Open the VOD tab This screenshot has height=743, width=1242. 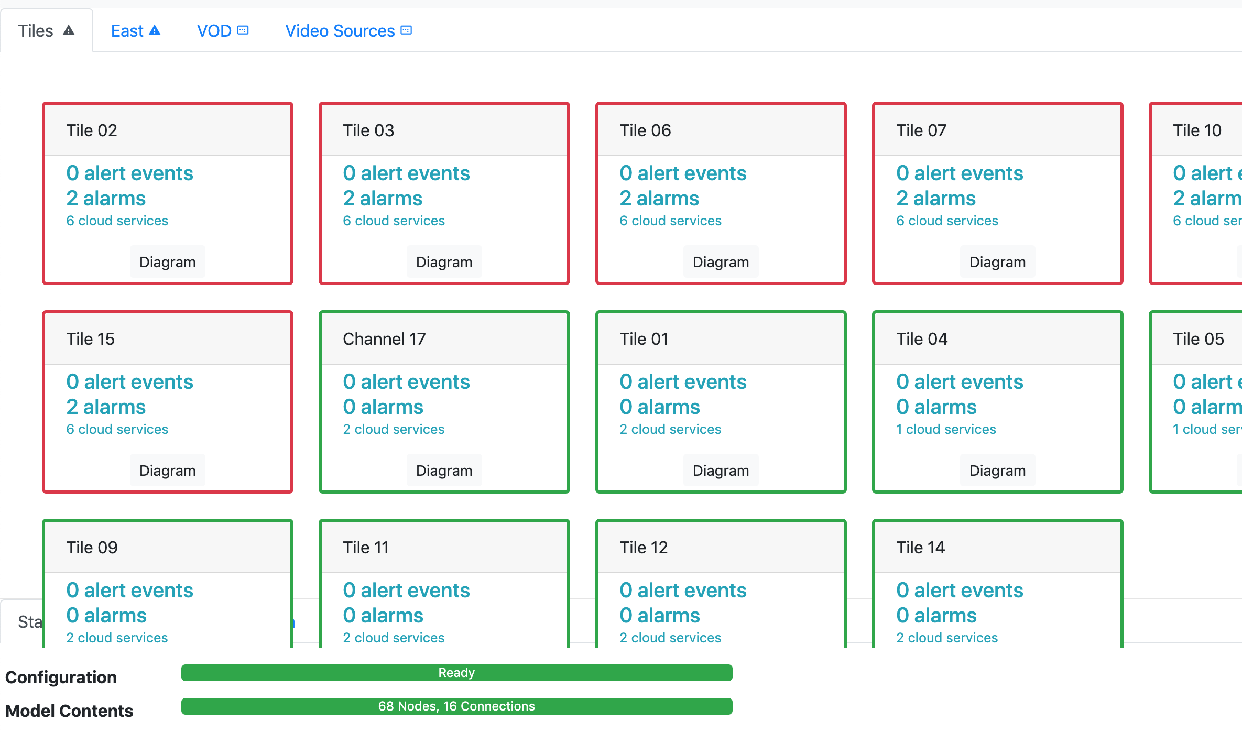213,31
